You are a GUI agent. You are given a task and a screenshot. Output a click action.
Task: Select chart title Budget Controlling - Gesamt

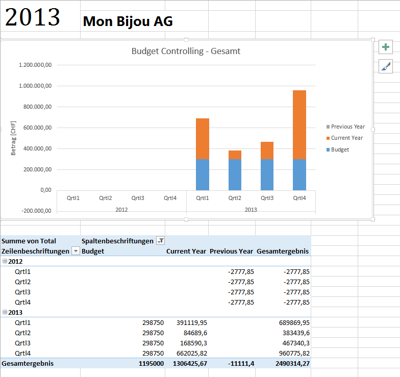(x=186, y=51)
